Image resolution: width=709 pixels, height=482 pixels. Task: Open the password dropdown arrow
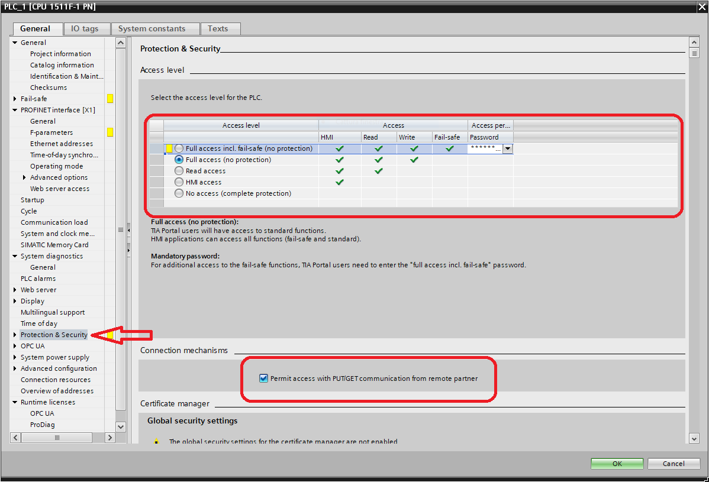pos(508,148)
